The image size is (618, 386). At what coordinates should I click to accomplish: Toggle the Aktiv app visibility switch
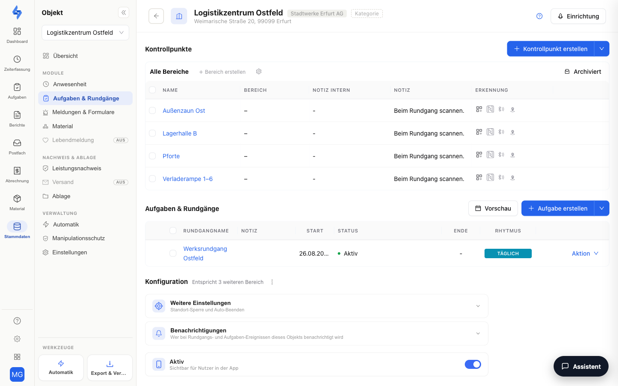click(x=473, y=364)
